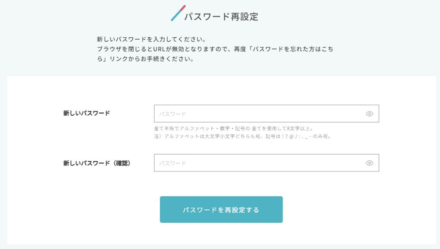Click the リンクからお手続きください text line
The image size is (440, 249).
(x=145, y=60)
